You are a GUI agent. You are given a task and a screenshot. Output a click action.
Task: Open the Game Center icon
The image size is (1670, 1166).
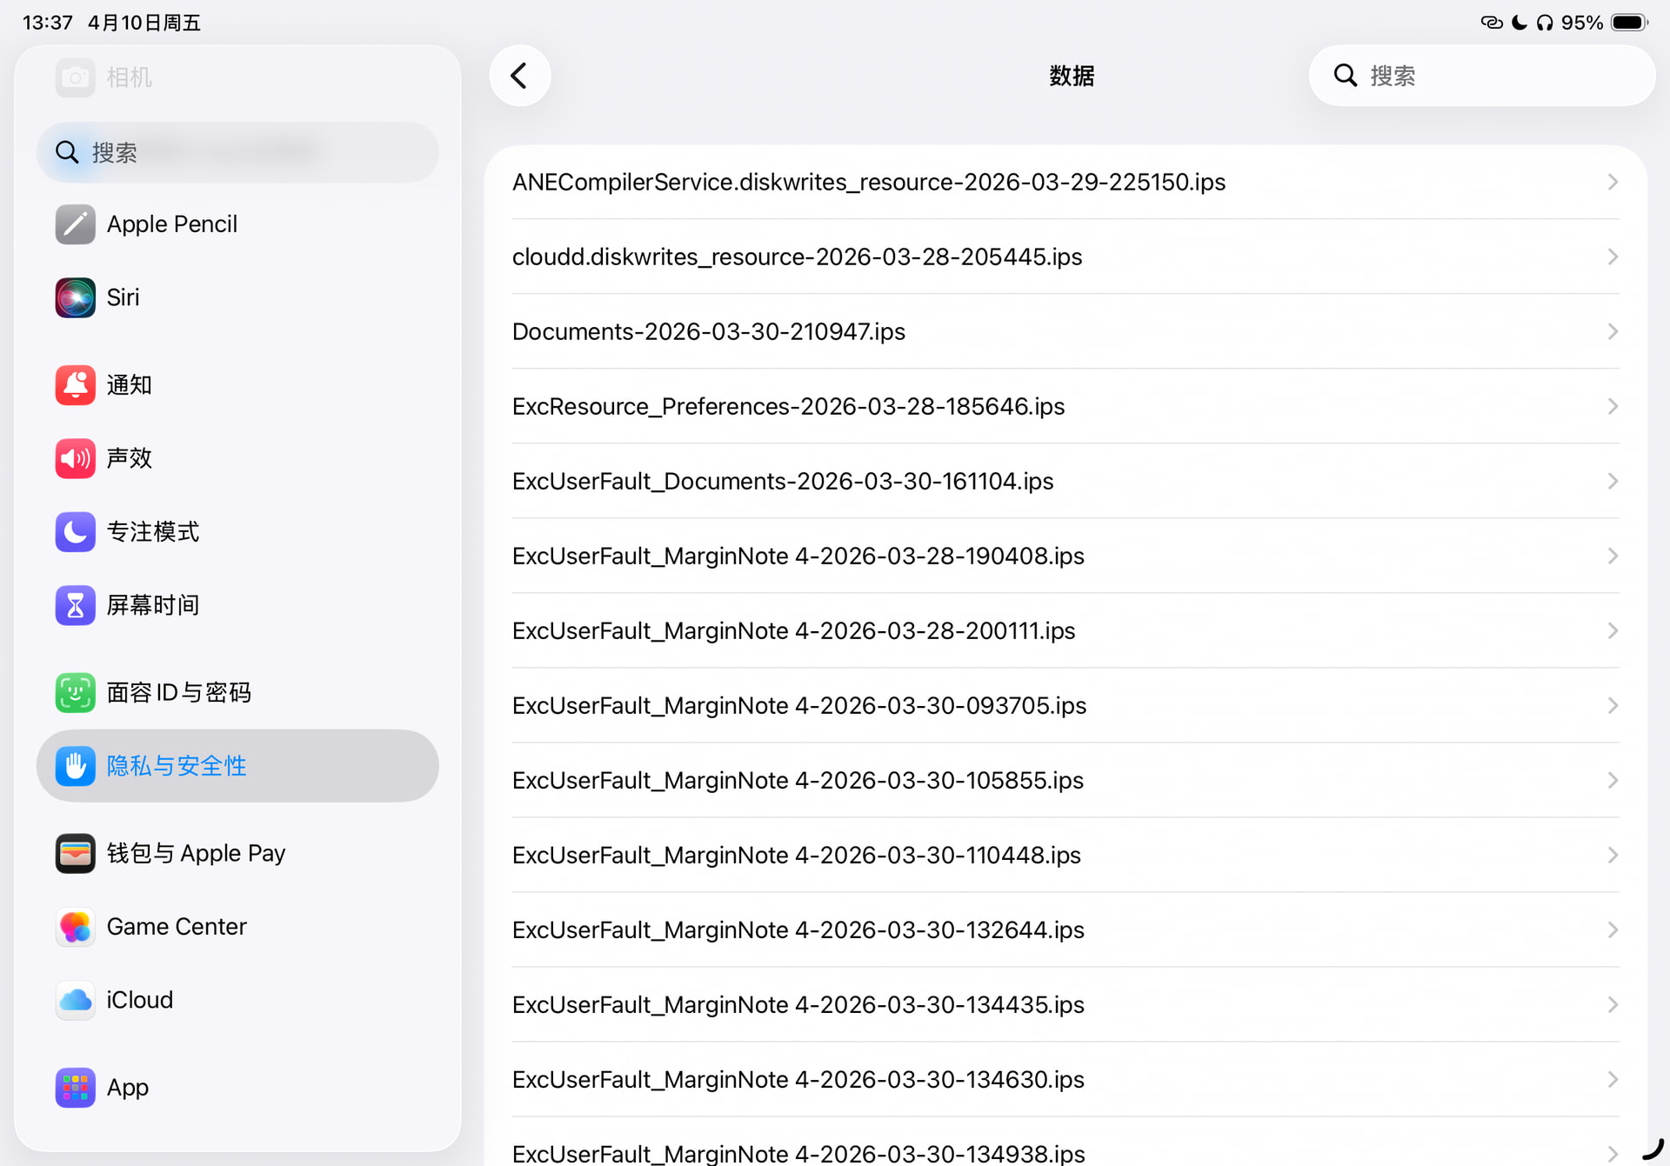76,927
